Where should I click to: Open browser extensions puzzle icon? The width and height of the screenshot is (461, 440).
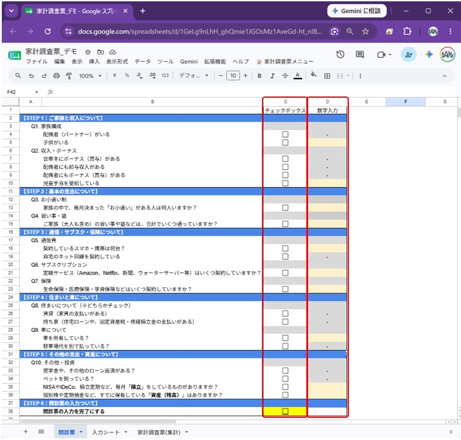[x=407, y=31]
